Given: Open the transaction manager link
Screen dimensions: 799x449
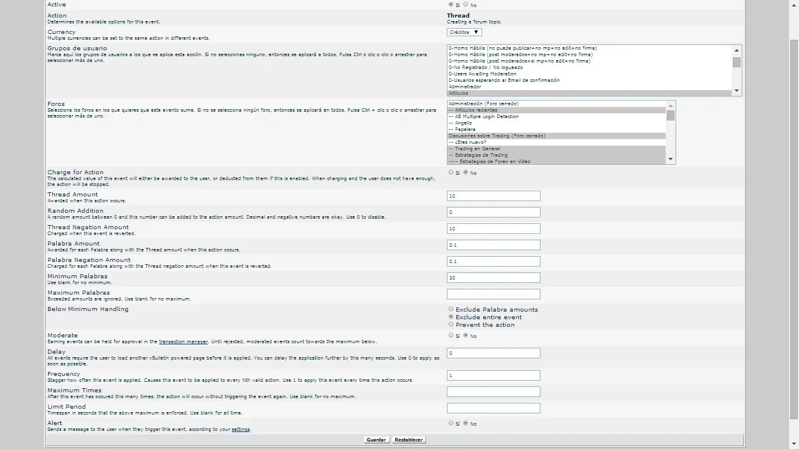Looking at the screenshot, I should [184, 341].
